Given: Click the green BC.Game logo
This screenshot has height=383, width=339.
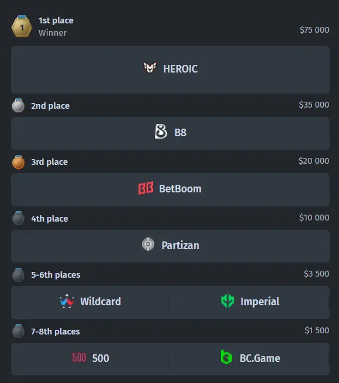Looking at the screenshot, I should pyautogui.click(x=226, y=357).
